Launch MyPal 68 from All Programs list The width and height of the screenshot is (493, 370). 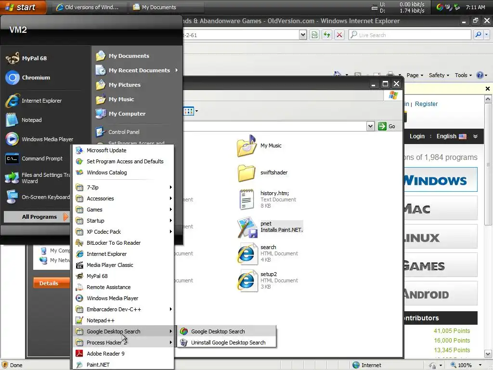[123, 276]
